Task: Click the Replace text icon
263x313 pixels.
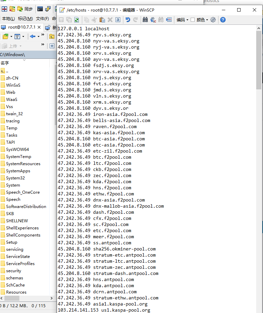Action: tap(153, 20)
